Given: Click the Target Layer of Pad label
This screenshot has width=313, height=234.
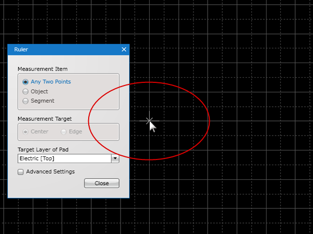Looking at the screenshot, I should coord(43,150).
